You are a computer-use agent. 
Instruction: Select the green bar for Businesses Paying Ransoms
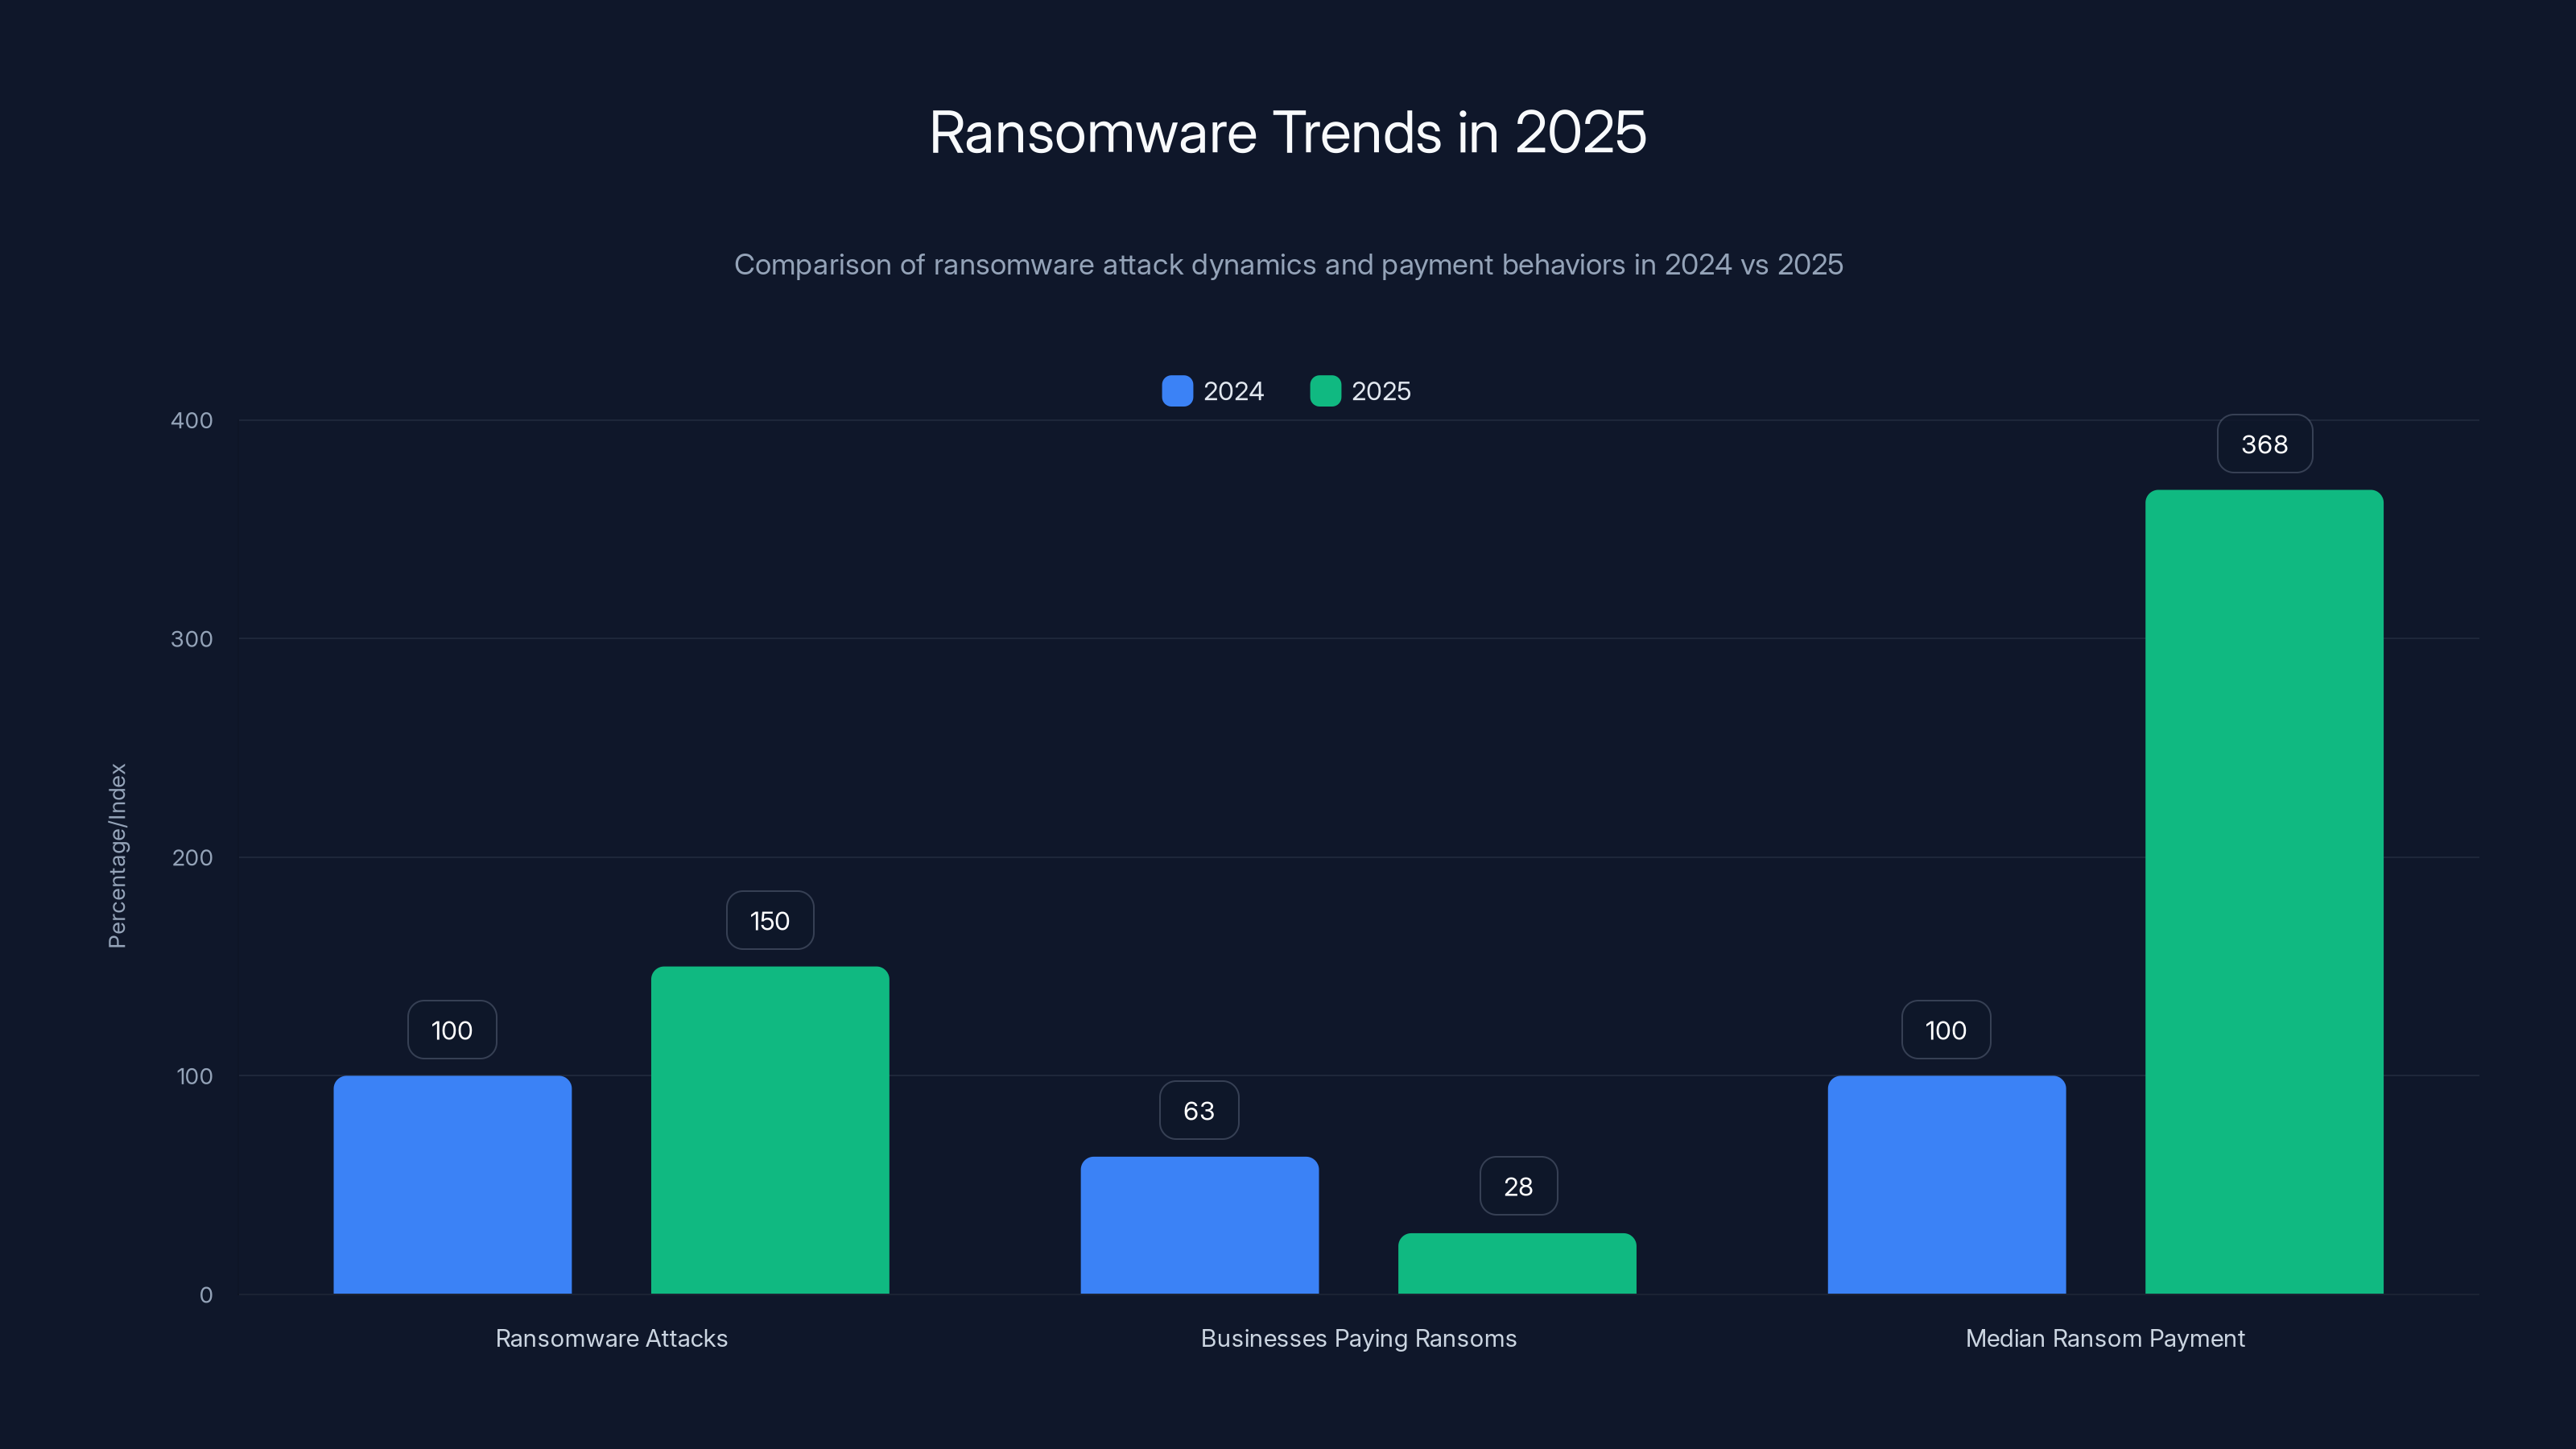(x=1518, y=1265)
